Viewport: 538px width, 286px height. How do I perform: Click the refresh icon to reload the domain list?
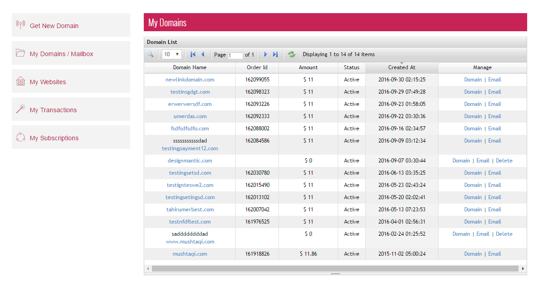[292, 54]
